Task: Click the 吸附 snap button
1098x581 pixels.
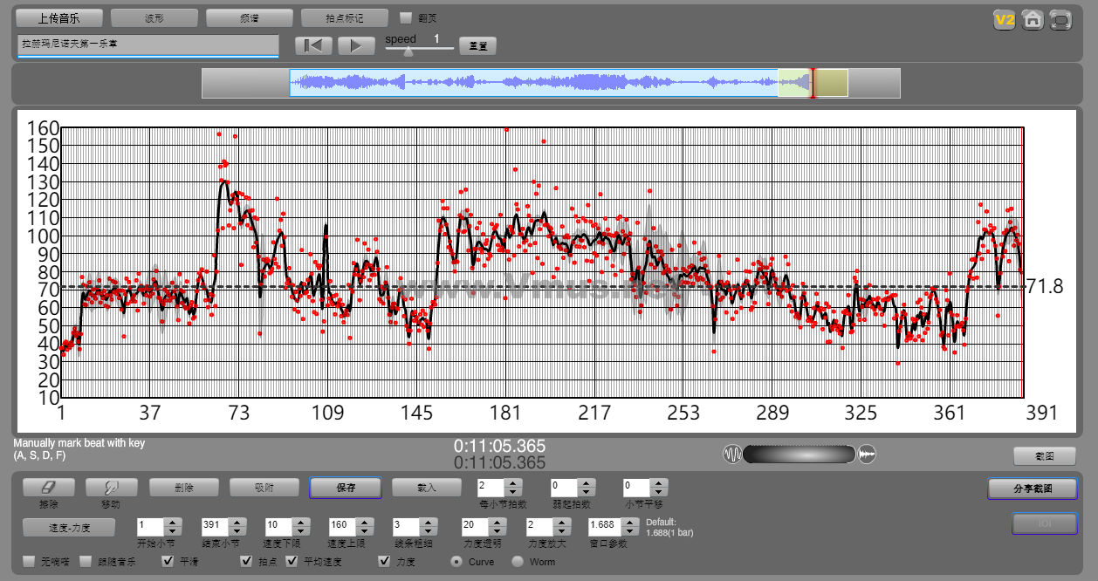Action: (x=264, y=487)
